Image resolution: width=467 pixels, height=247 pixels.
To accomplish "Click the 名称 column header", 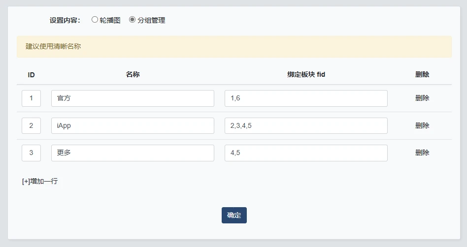I will [133, 75].
